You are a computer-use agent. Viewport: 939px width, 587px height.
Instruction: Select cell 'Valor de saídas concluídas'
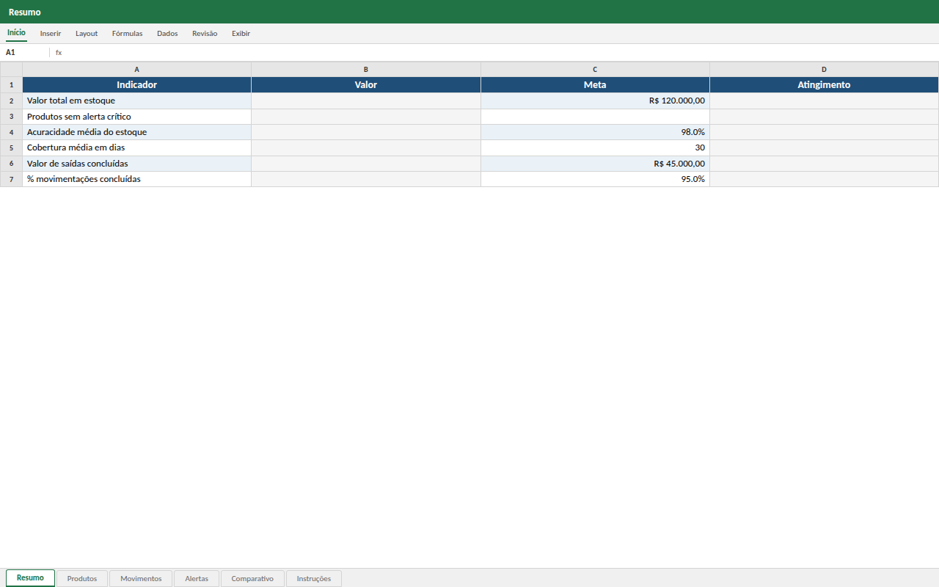point(137,164)
